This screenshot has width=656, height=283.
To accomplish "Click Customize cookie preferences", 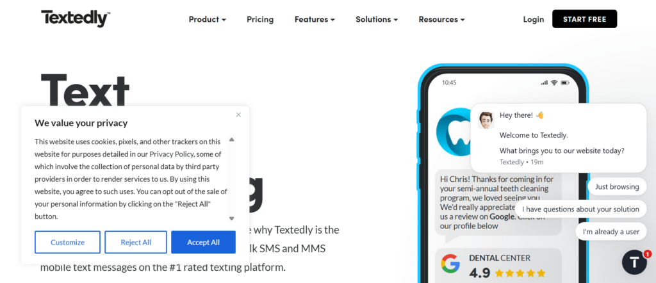I will (67, 242).
